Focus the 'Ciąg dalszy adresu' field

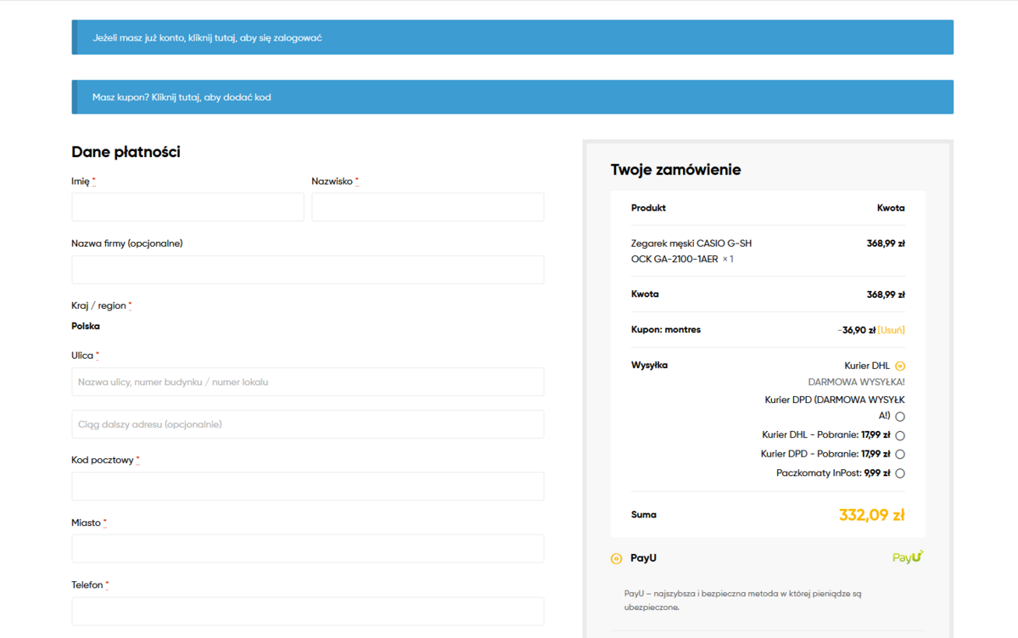tap(307, 424)
